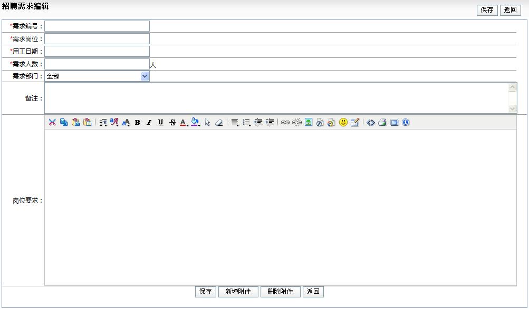Click the top-right 保存 button

(x=487, y=10)
